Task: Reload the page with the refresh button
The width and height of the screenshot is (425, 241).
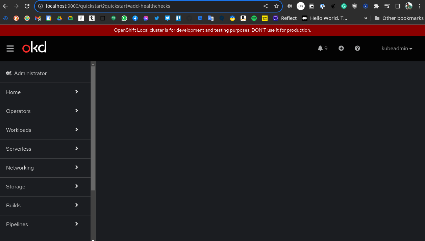Action: coord(27,6)
